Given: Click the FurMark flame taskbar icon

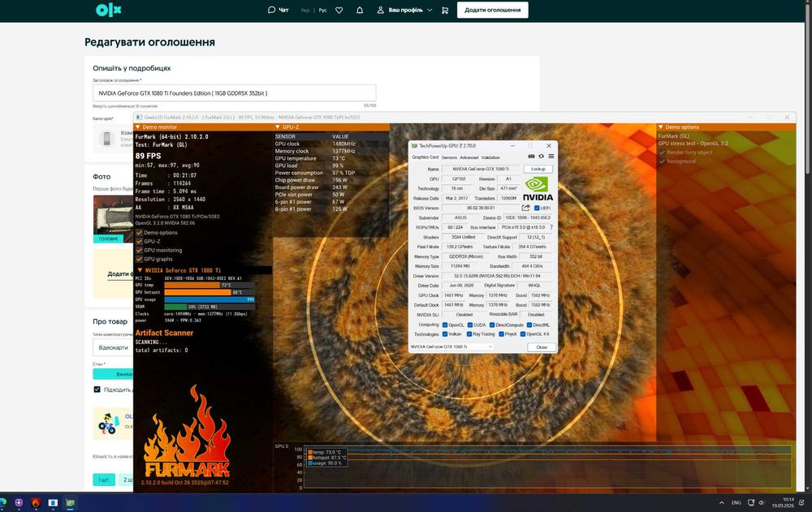Looking at the screenshot, I should (x=36, y=502).
